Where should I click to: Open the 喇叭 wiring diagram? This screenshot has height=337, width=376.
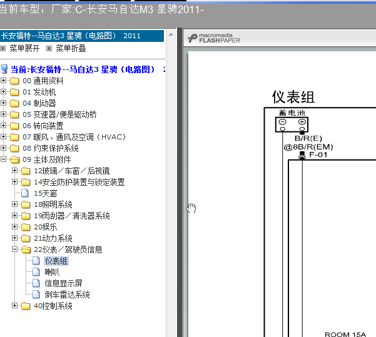tap(52, 272)
